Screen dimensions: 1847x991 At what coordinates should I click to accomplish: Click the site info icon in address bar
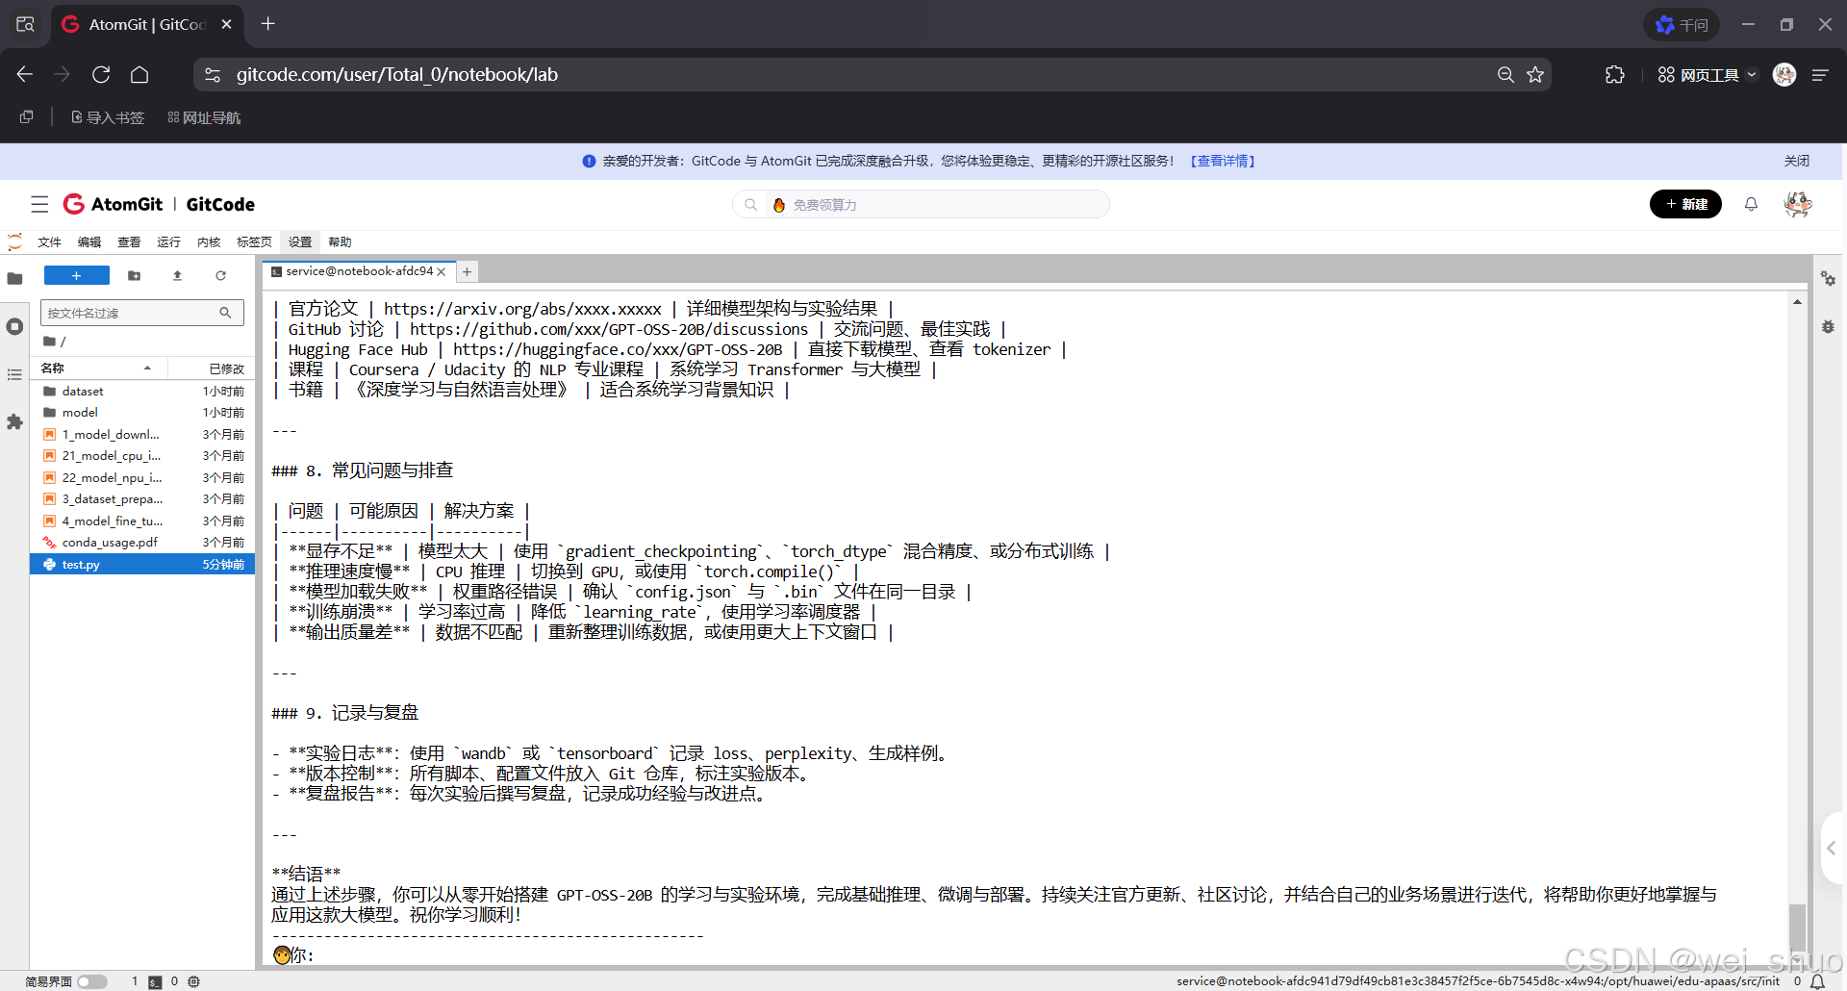[213, 74]
